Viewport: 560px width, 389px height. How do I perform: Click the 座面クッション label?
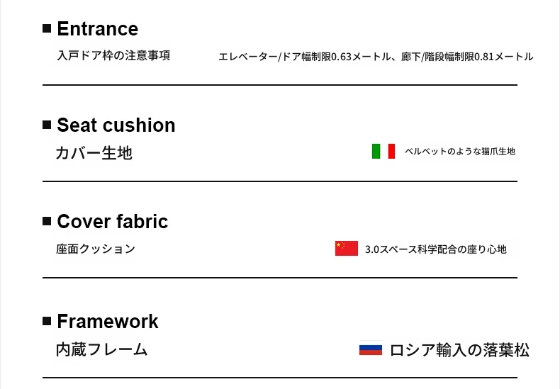point(96,249)
